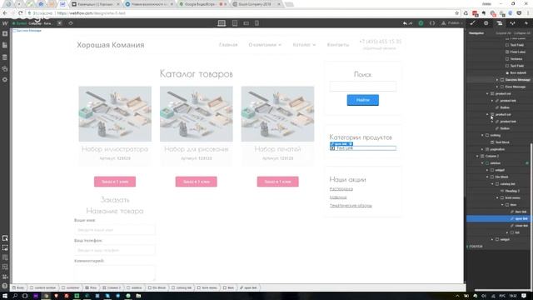
Task: Select container in bottom breadcrumb bar
Action: pos(70,287)
